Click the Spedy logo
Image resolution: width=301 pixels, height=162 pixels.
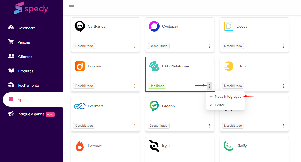point(31,8)
